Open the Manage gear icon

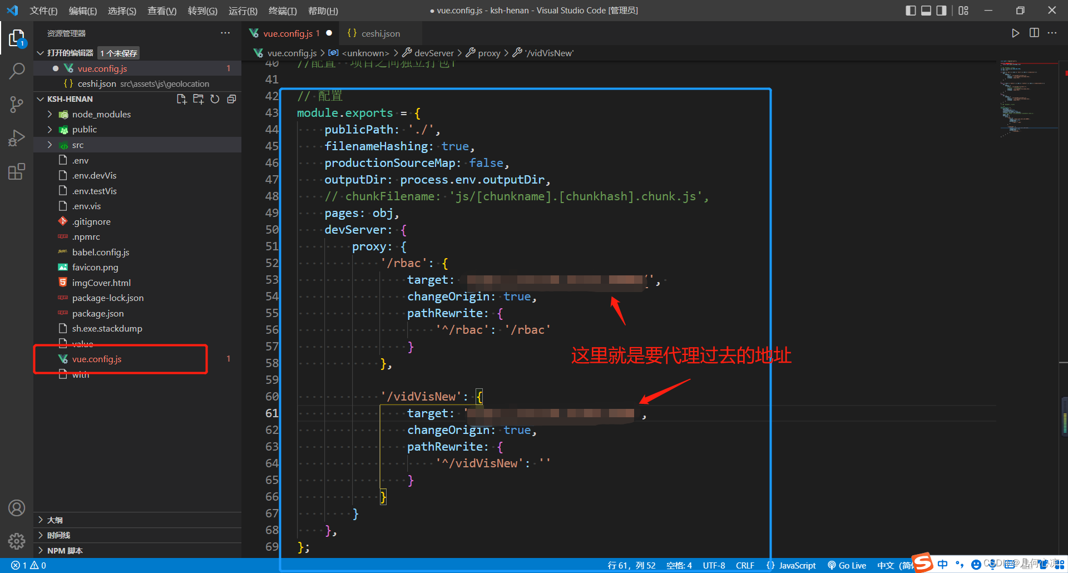pyautogui.click(x=17, y=541)
